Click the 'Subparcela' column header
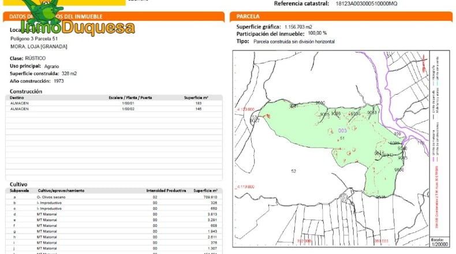Image resolution: width=456 pixels, height=254 pixels. click(19, 191)
